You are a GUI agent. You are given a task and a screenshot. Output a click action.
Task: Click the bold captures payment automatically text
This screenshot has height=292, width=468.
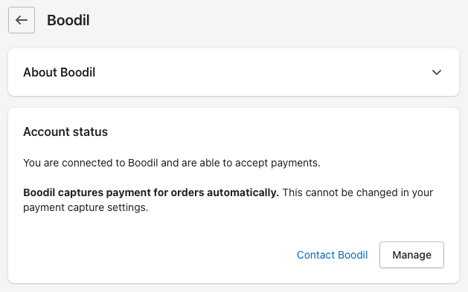point(151,192)
